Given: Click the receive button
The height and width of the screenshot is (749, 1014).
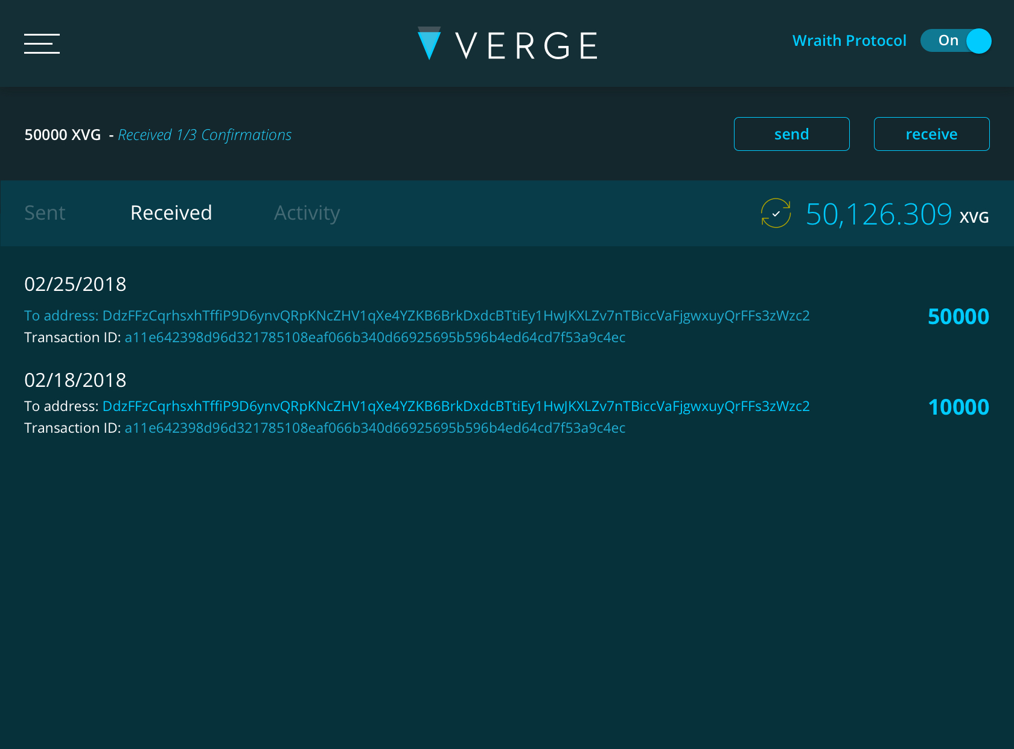Looking at the screenshot, I should pos(931,134).
